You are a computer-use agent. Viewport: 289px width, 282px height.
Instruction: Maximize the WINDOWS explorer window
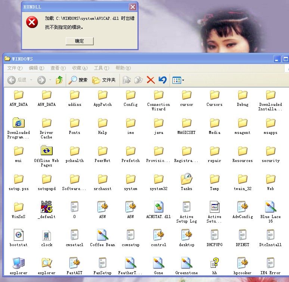click(286, 59)
